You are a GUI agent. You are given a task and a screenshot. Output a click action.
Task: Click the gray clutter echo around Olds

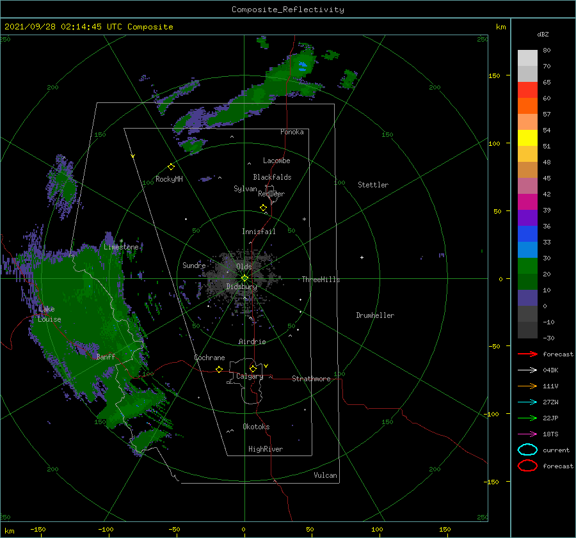click(243, 276)
